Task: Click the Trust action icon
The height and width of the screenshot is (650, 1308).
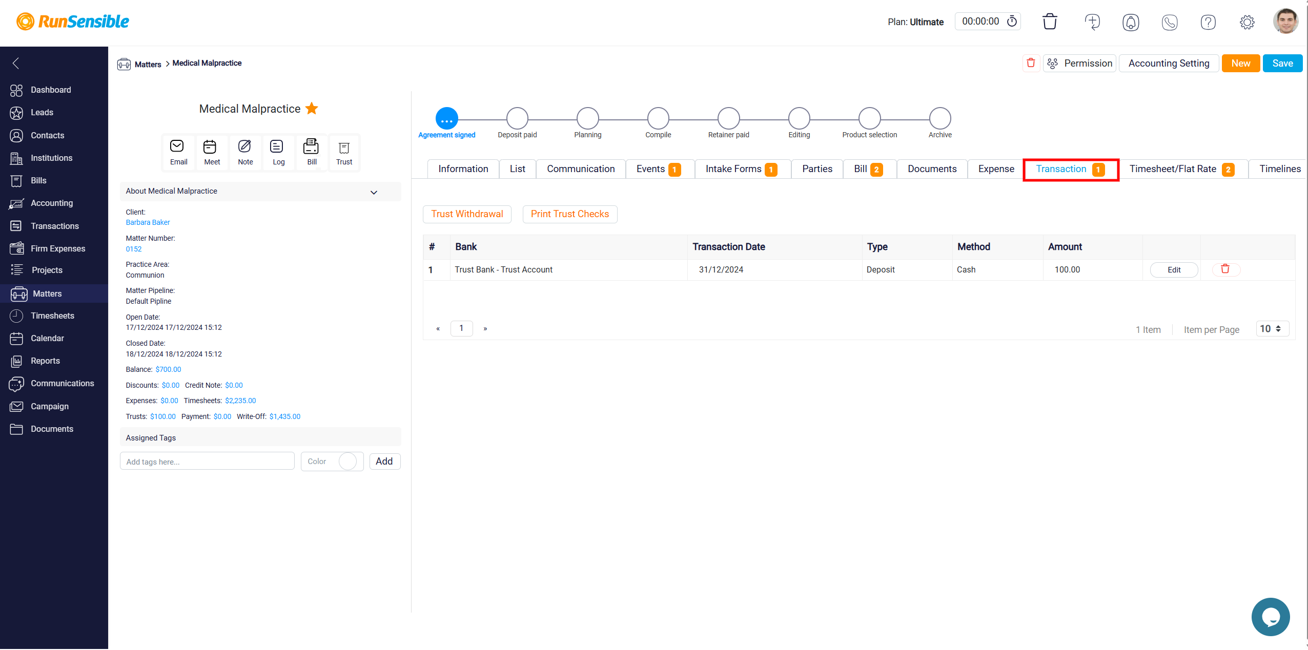Action: pyautogui.click(x=344, y=152)
